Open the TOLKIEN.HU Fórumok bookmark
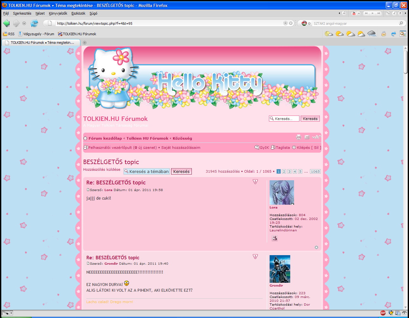409x318 pixels. coord(77,34)
